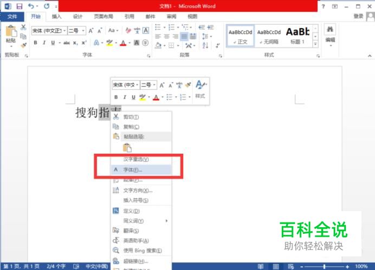
Task: Apply yellow highlight color in ribbon
Action: 109,43
